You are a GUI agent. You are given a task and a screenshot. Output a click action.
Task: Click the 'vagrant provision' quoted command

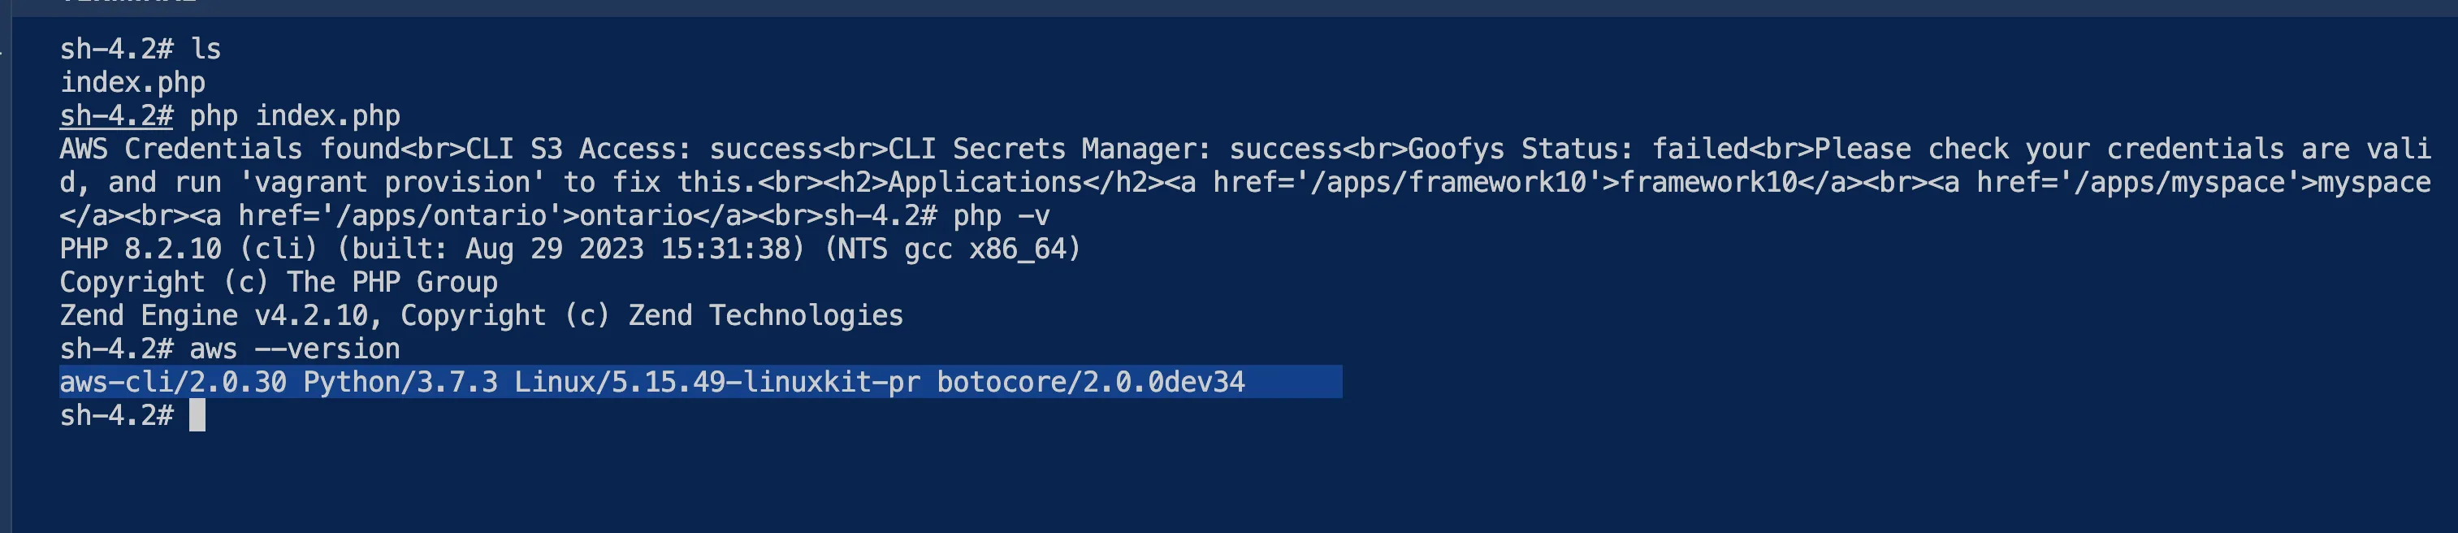click(x=393, y=183)
